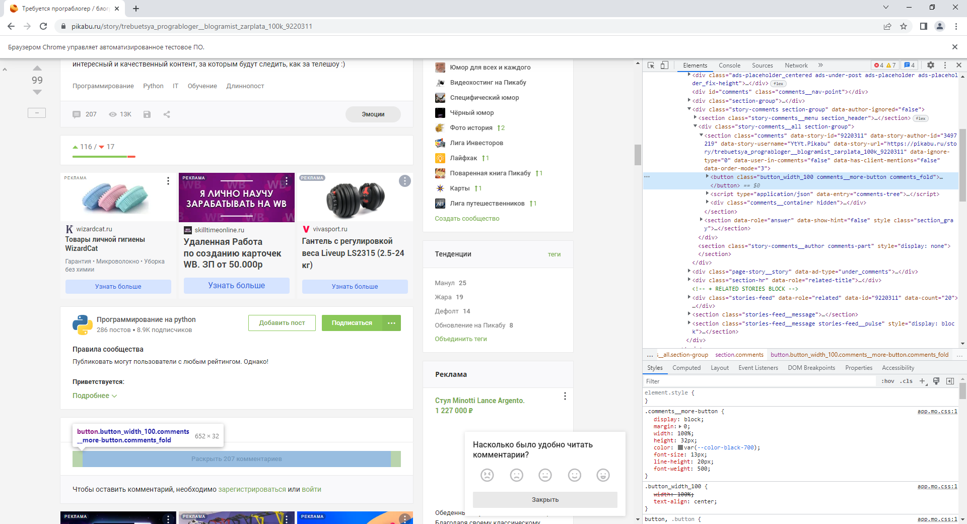
Task: Click the Python tag under the post
Action: point(153,86)
